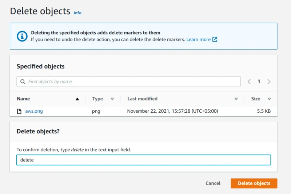Select page number 1 in pagination
The image size is (291, 194).
click(259, 81)
